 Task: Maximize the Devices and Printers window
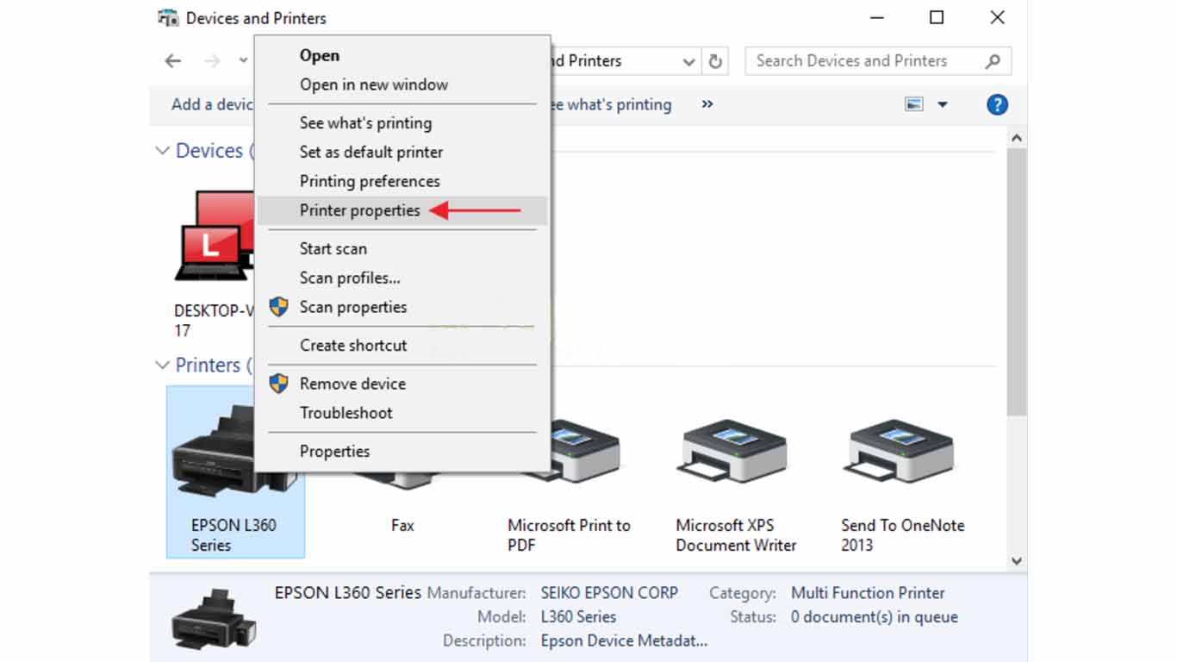click(x=937, y=18)
